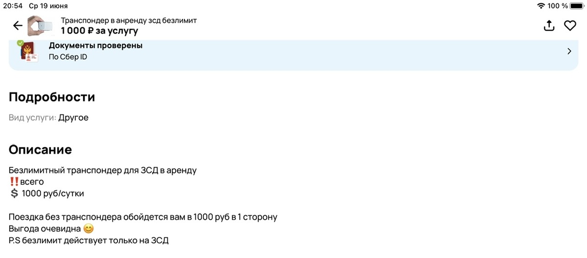Tap the red double exclamation emoji
This screenshot has height=258, width=587.
point(14,182)
